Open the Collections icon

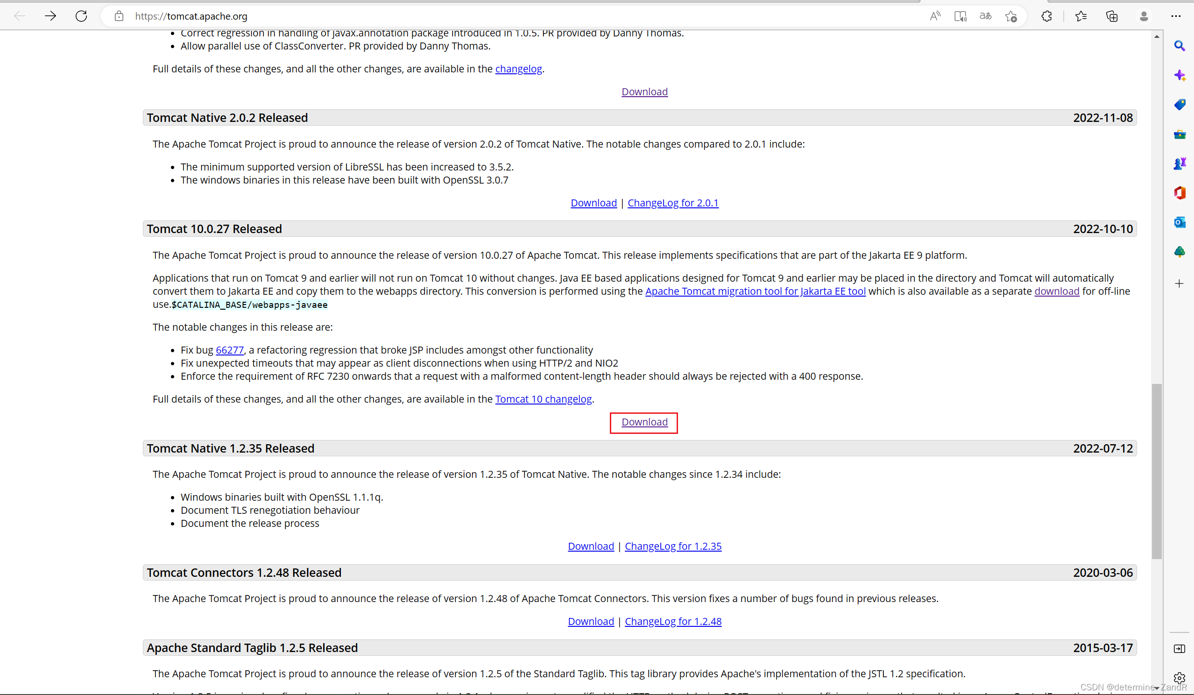pos(1112,16)
